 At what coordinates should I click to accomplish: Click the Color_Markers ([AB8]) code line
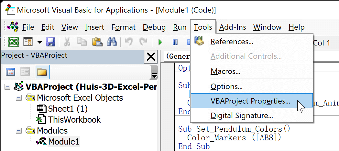coord(234,138)
